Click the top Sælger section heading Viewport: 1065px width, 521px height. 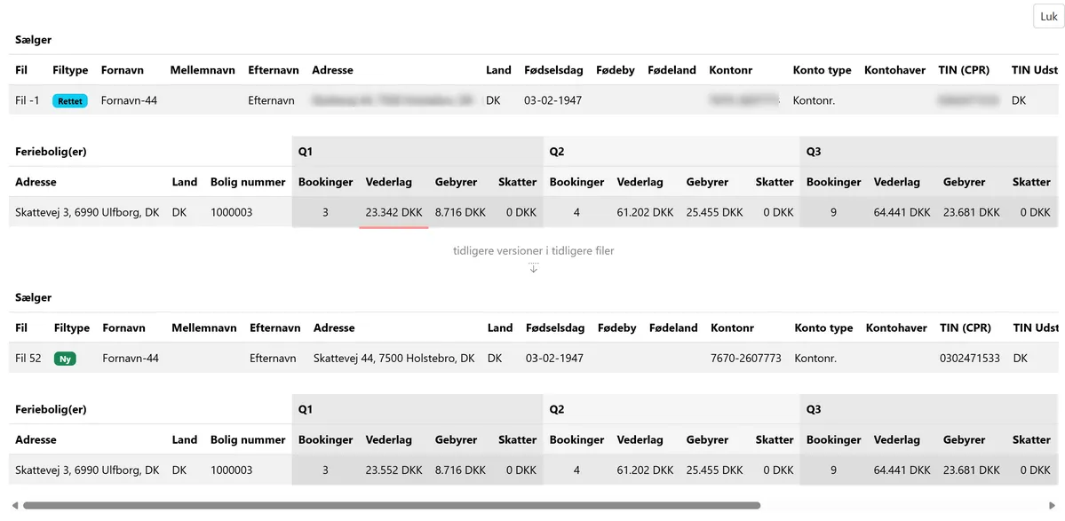pos(33,40)
